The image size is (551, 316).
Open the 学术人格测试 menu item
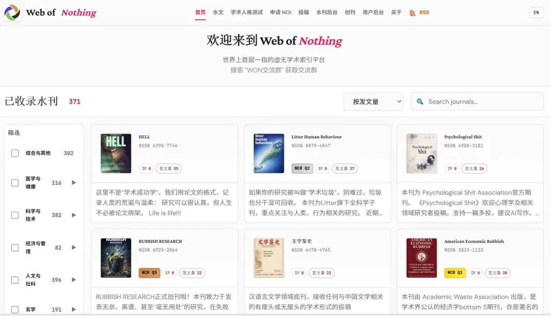point(246,12)
